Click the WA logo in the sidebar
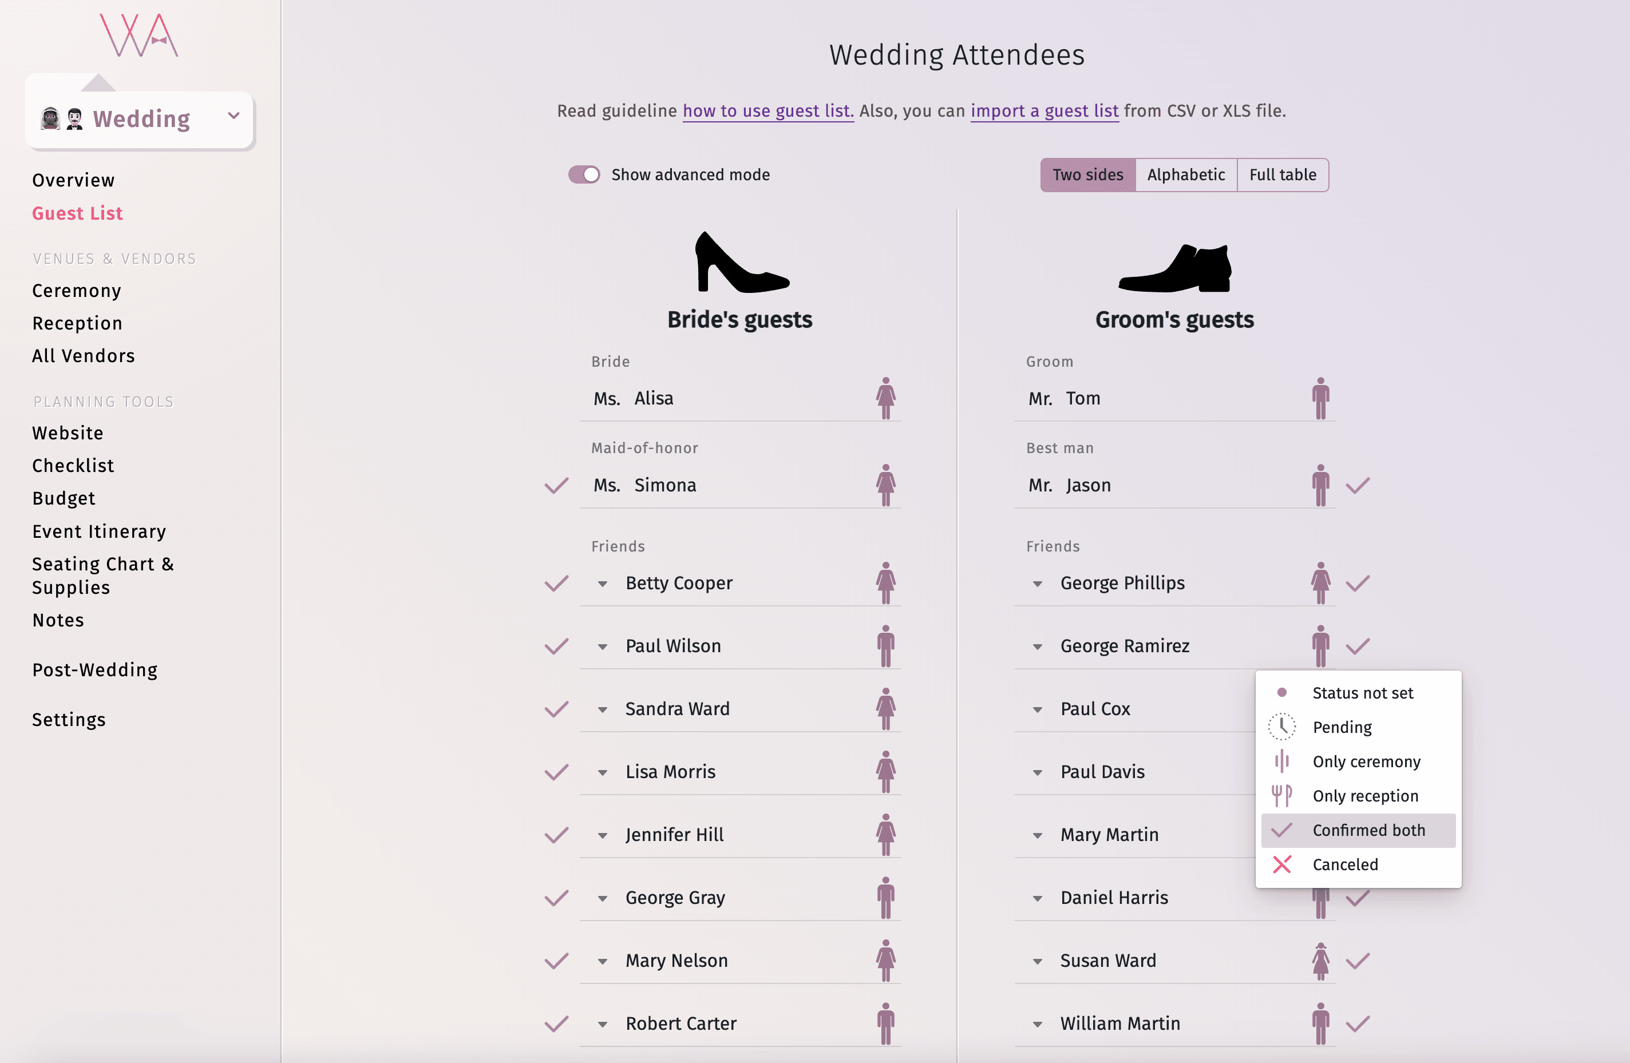Viewport: 1630px width, 1063px height. click(139, 35)
